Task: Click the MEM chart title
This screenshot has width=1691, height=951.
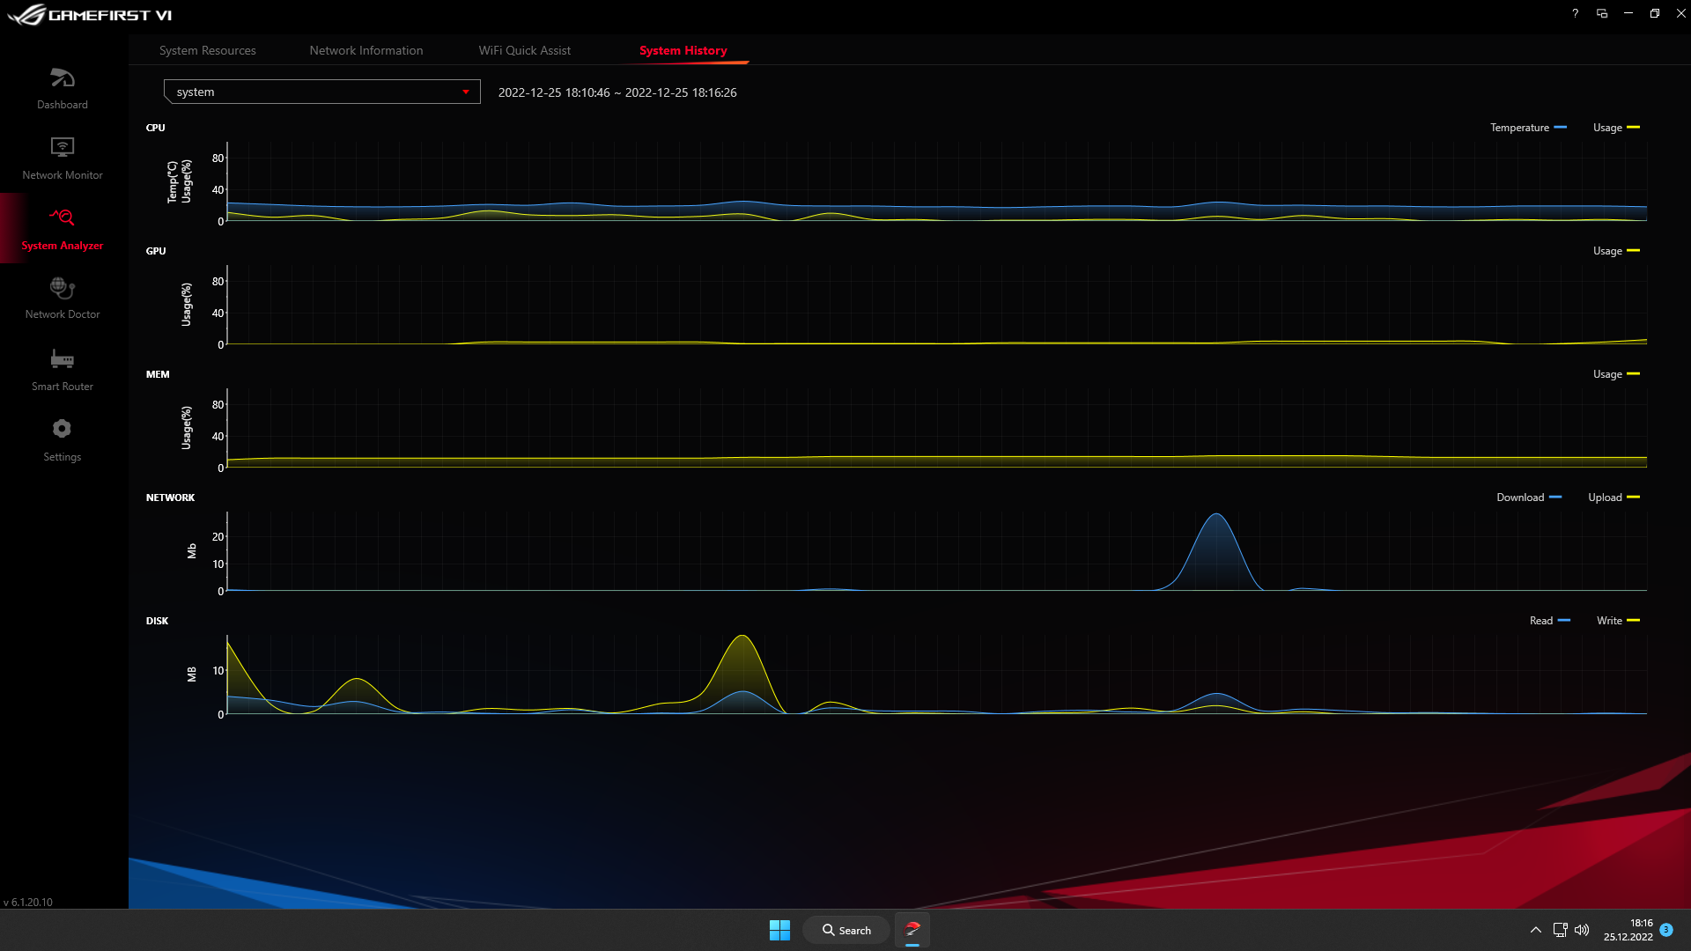Action: pyautogui.click(x=158, y=374)
